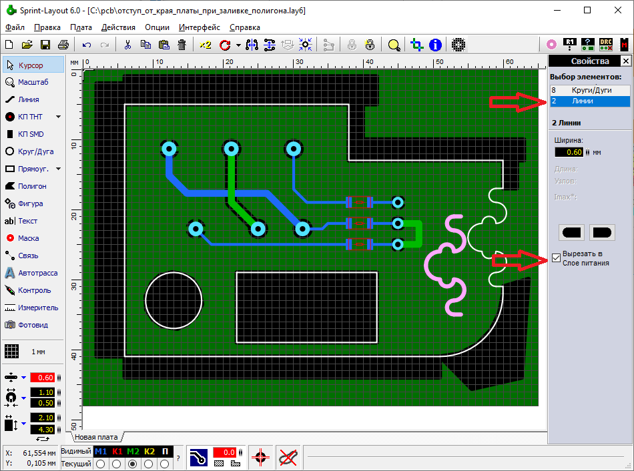Click the DRC check icon
Screen dimensions: 634x471
tap(606, 45)
